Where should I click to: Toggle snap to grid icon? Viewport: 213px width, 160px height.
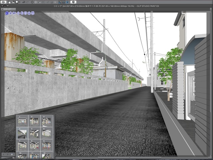click(68, 2)
